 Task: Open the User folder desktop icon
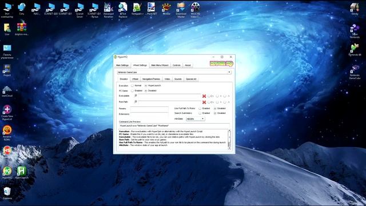(x=7, y=29)
